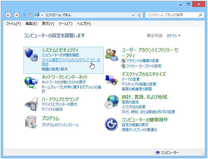This screenshot has height=159, width=208.
Task: Click コントロール パネル text in address bar
Action: (x=58, y=15)
